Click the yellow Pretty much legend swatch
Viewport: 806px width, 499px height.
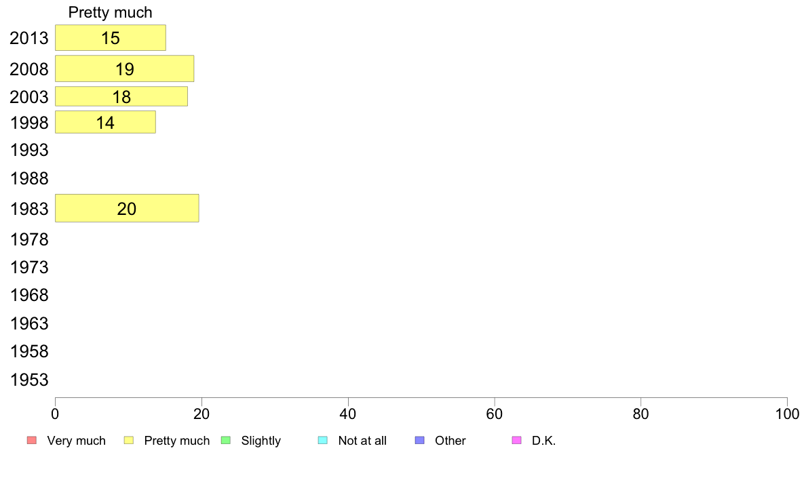(x=129, y=441)
